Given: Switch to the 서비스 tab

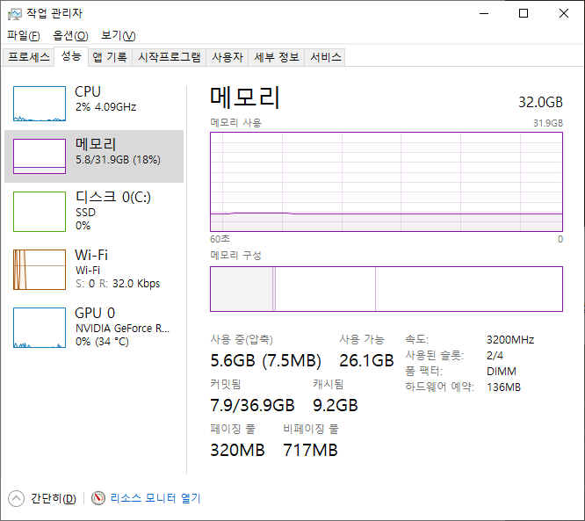Looking at the screenshot, I should pyautogui.click(x=326, y=57).
